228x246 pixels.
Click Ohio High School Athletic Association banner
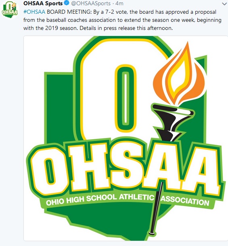128,200
